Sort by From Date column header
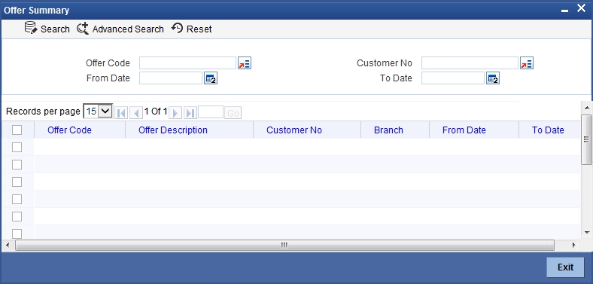Viewport: 593px width, 284px height. pyautogui.click(x=464, y=130)
